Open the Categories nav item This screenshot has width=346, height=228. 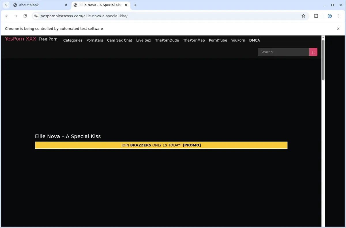pos(73,40)
